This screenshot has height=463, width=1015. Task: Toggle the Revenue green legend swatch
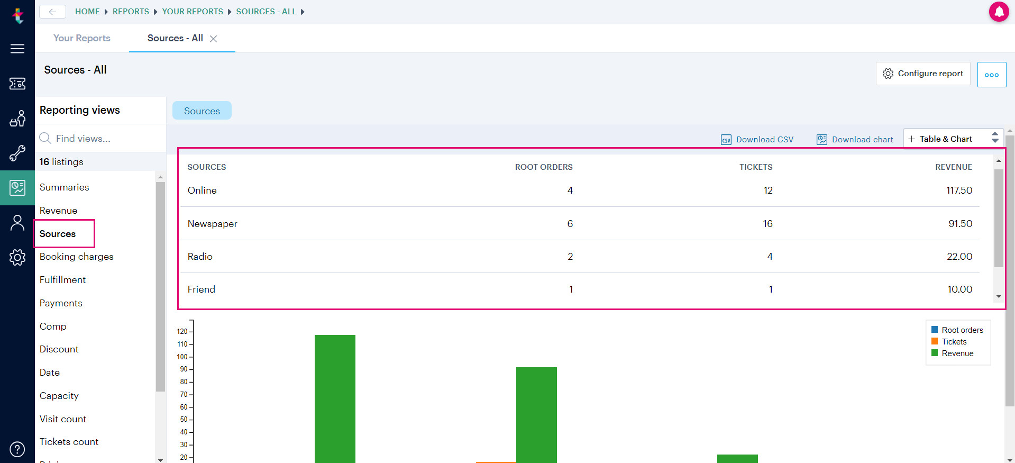point(935,353)
